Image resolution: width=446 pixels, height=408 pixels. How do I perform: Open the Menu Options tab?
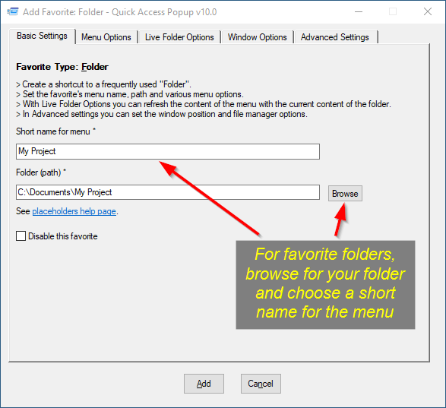click(106, 37)
